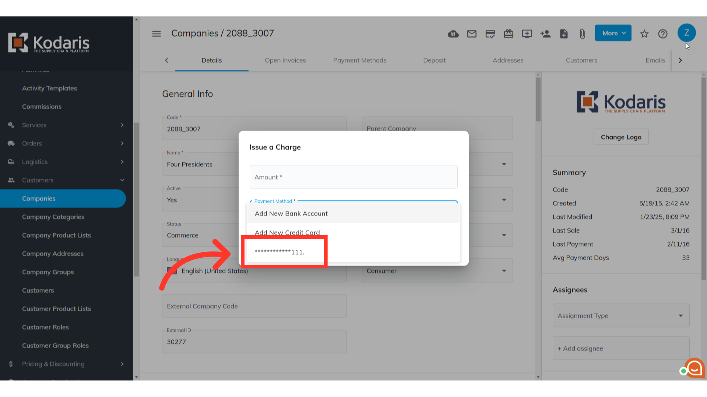Image resolution: width=707 pixels, height=397 pixels.
Task: Open the More dropdown button
Action: 613,33
